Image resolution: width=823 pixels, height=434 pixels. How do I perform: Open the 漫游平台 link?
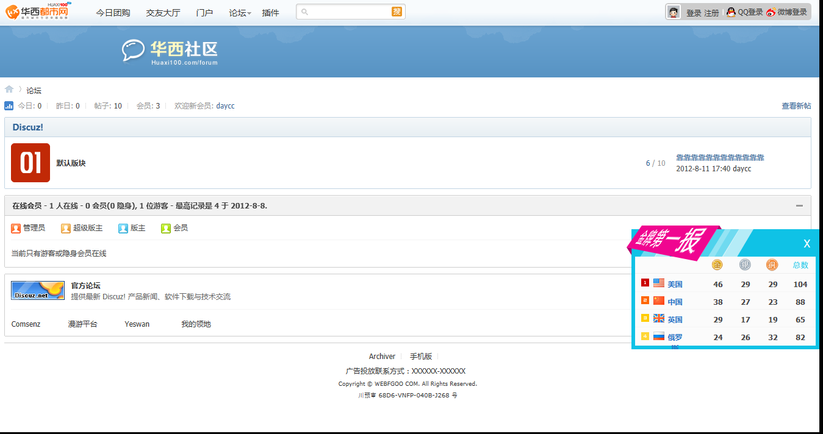[82, 324]
